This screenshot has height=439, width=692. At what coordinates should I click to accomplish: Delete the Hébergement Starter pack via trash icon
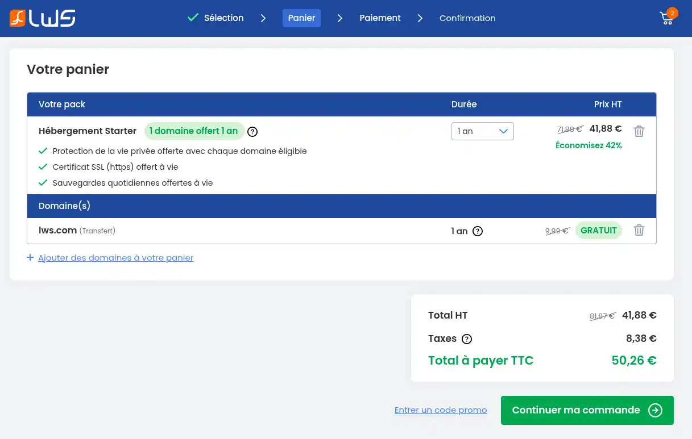click(x=639, y=131)
